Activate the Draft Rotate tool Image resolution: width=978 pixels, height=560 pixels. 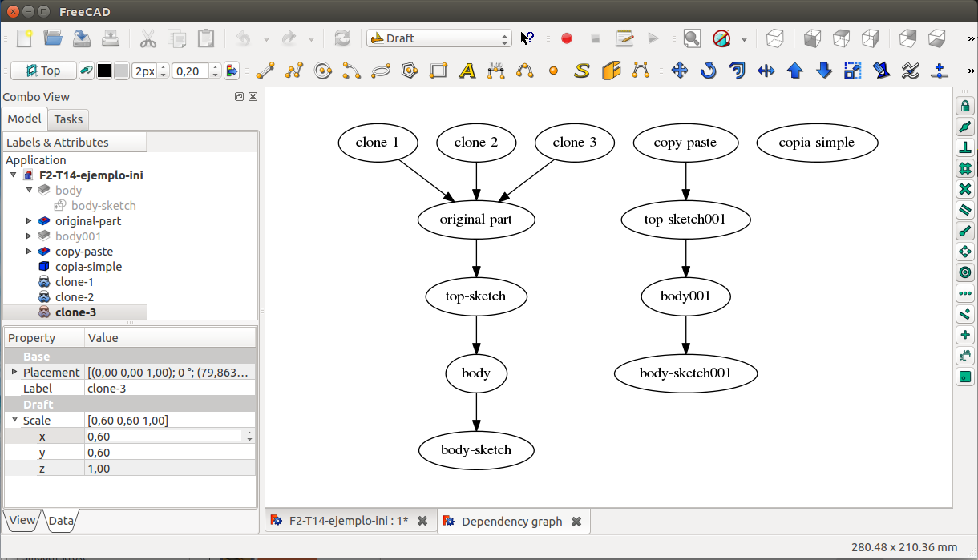[x=709, y=71]
